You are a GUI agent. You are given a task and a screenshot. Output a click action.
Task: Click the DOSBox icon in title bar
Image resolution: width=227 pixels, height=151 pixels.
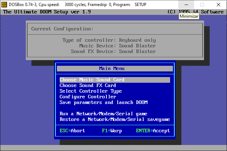4,5
